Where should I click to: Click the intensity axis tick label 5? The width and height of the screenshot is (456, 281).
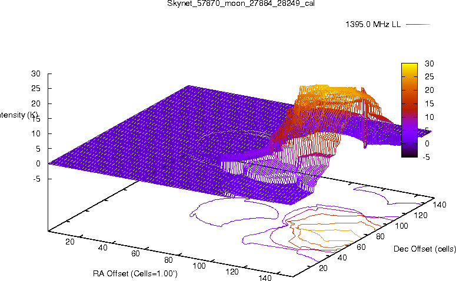[38, 149]
